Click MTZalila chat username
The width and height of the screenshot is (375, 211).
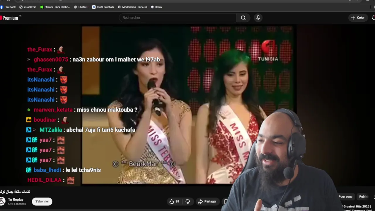click(x=51, y=130)
